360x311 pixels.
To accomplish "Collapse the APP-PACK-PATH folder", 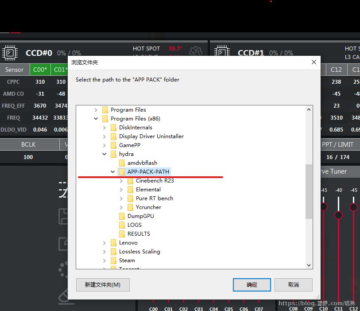I will click(113, 172).
